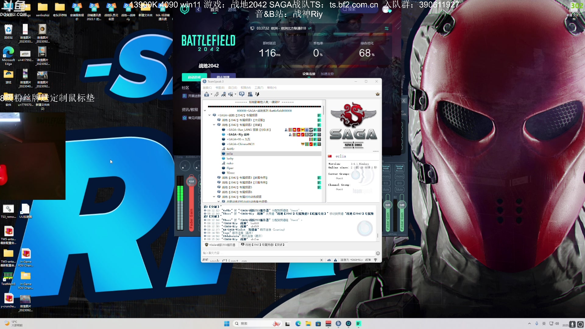
Task: Select user =SAGA=ChineseNO1
Action: (x=240, y=144)
